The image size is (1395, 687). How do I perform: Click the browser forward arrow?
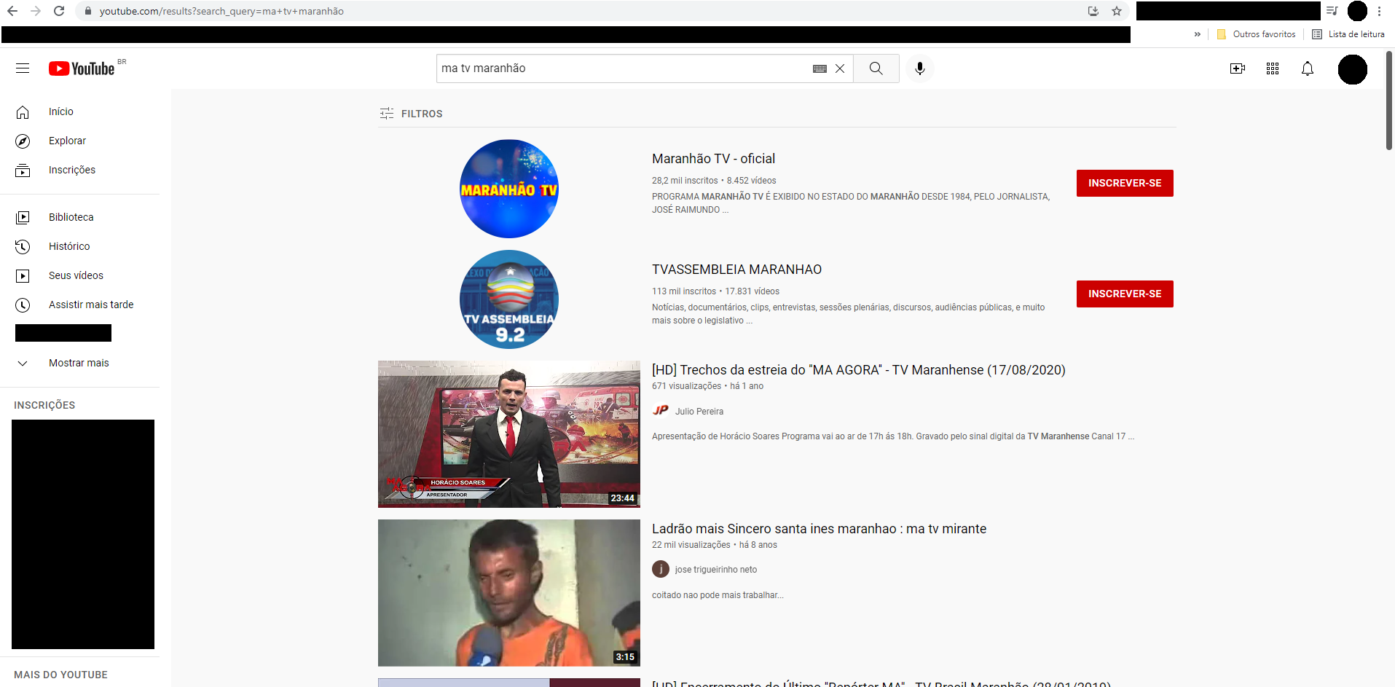tap(36, 11)
